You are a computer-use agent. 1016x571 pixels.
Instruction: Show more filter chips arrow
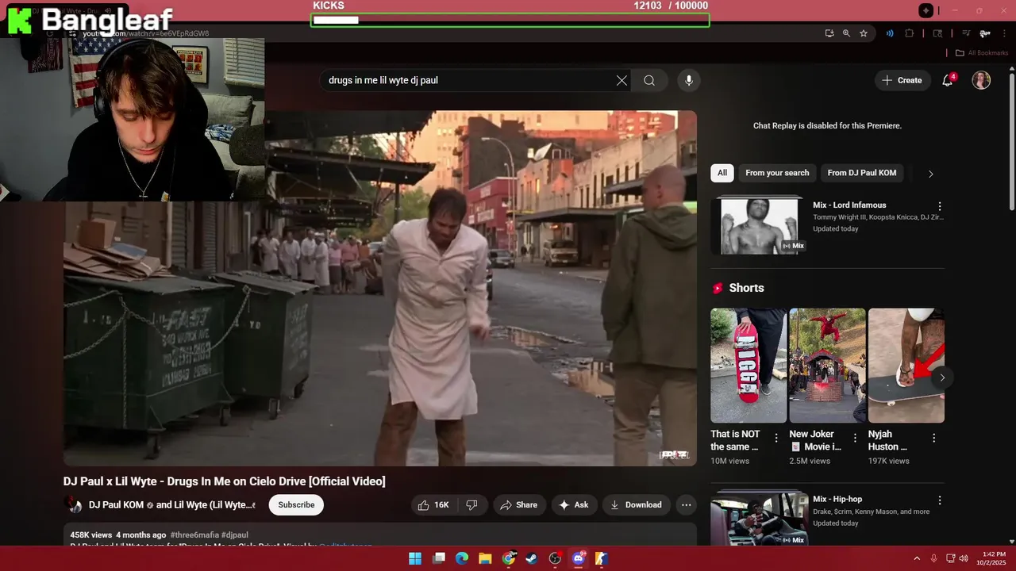pyautogui.click(x=931, y=174)
